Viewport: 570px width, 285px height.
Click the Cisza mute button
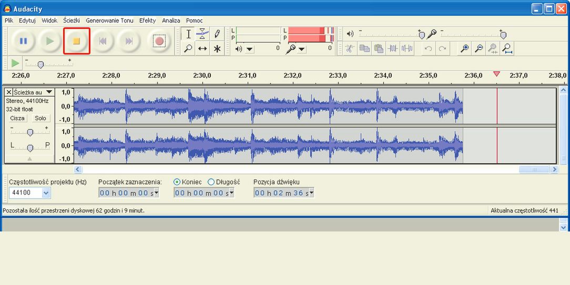pyautogui.click(x=17, y=118)
